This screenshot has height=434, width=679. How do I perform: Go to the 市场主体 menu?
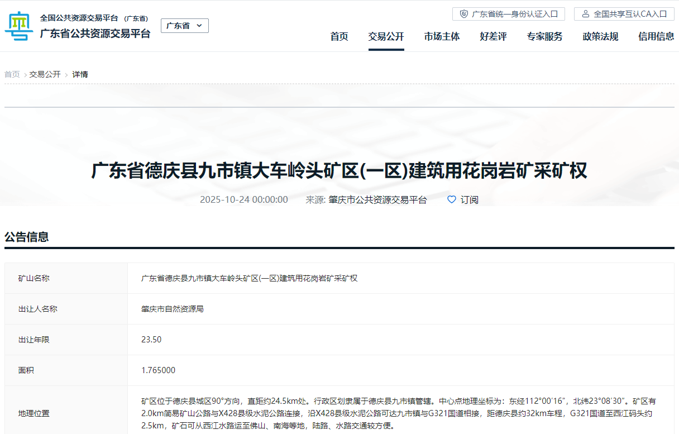coord(442,37)
